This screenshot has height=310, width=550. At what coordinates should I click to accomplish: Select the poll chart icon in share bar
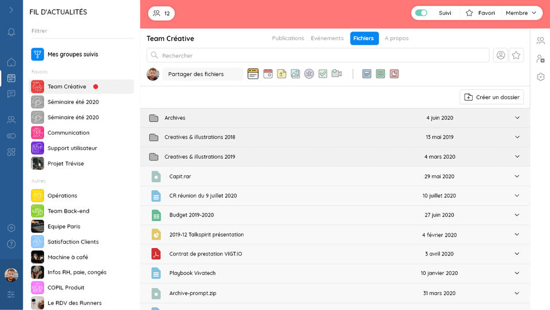(x=309, y=74)
